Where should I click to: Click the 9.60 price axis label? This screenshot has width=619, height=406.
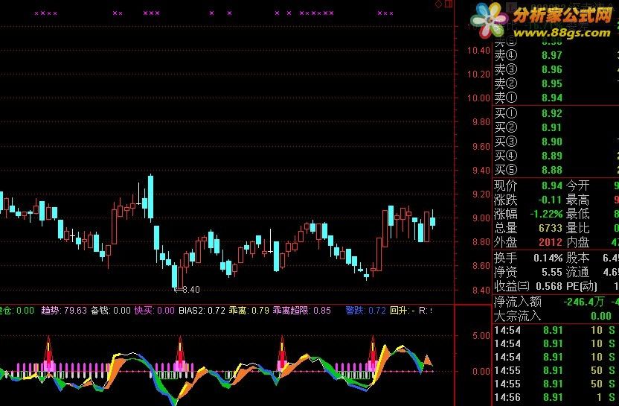pyautogui.click(x=481, y=147)
